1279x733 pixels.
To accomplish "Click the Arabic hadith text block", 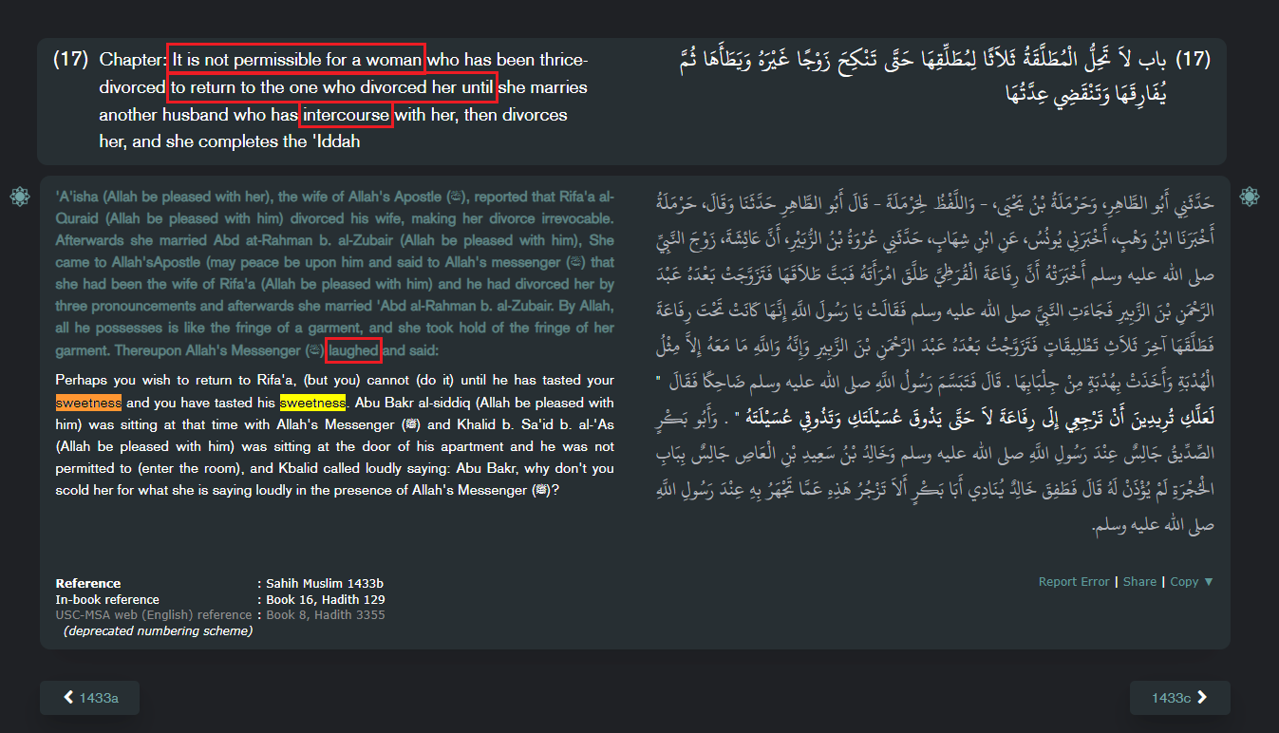I will 937,363.
